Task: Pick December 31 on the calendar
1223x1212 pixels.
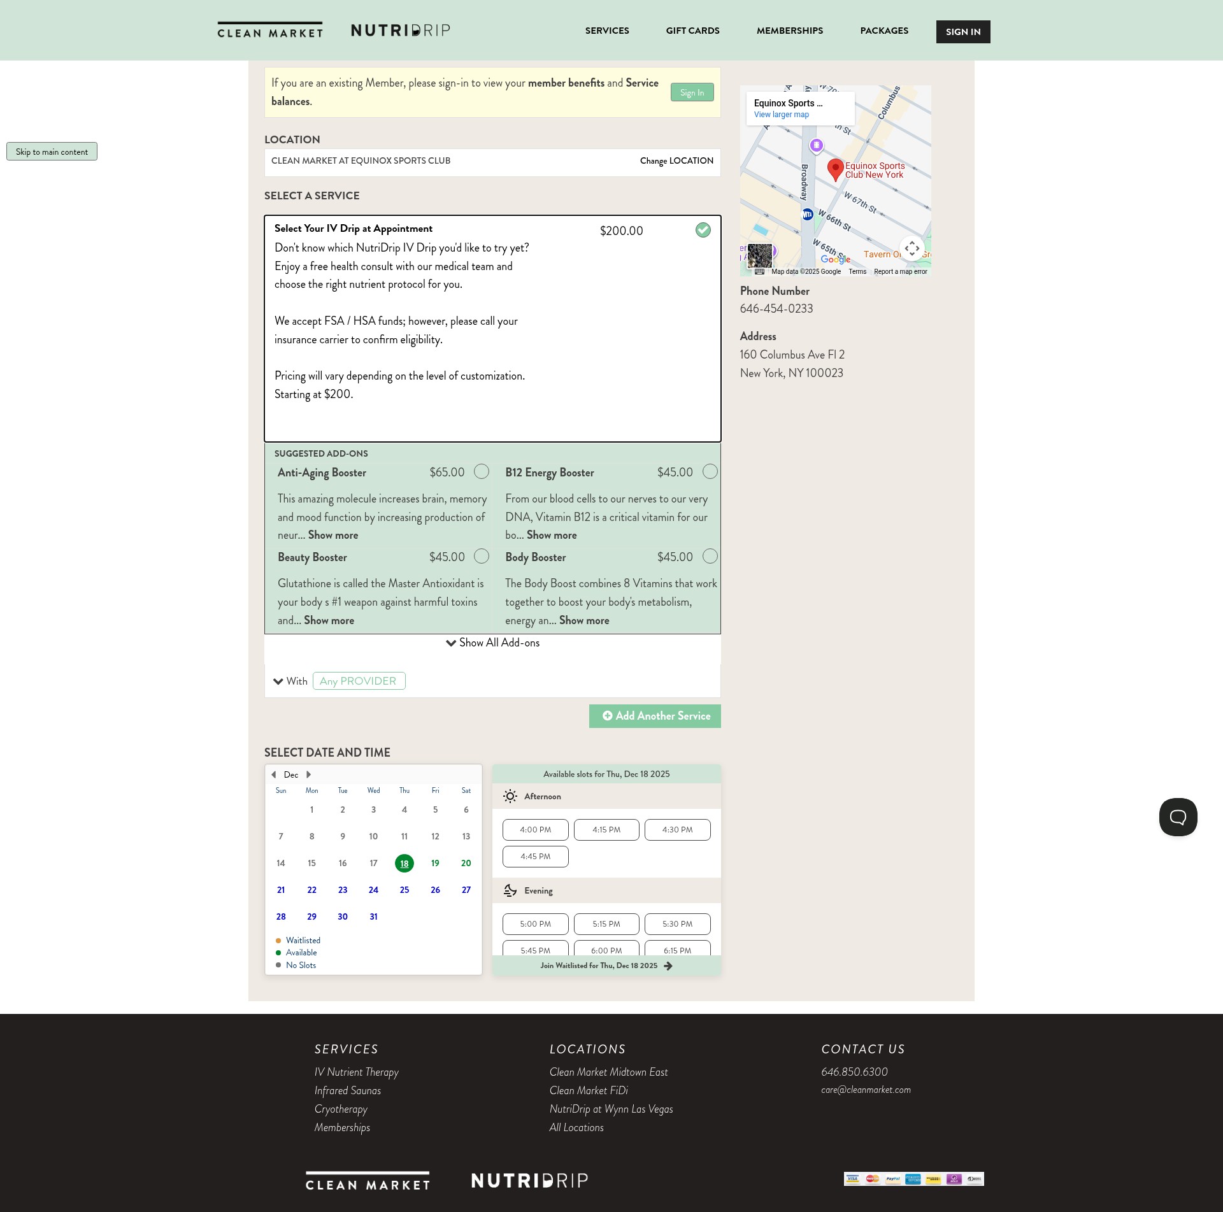Action: tap(373, 917)
